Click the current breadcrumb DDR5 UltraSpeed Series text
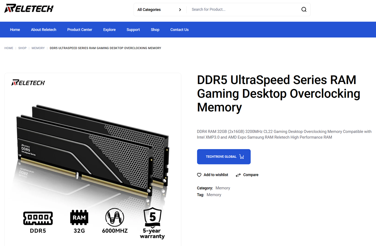The width and height of the screenshot is (376, 246). [x=105, y=48]
